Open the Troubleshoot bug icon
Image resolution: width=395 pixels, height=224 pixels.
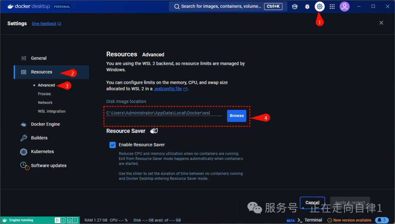point(307,7)
